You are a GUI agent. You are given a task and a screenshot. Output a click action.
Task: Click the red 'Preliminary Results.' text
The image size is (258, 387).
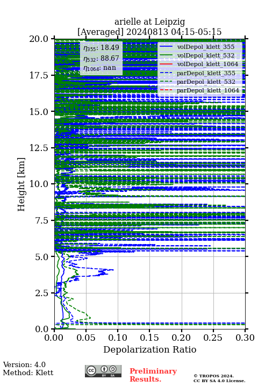click(x=153, y=375)
